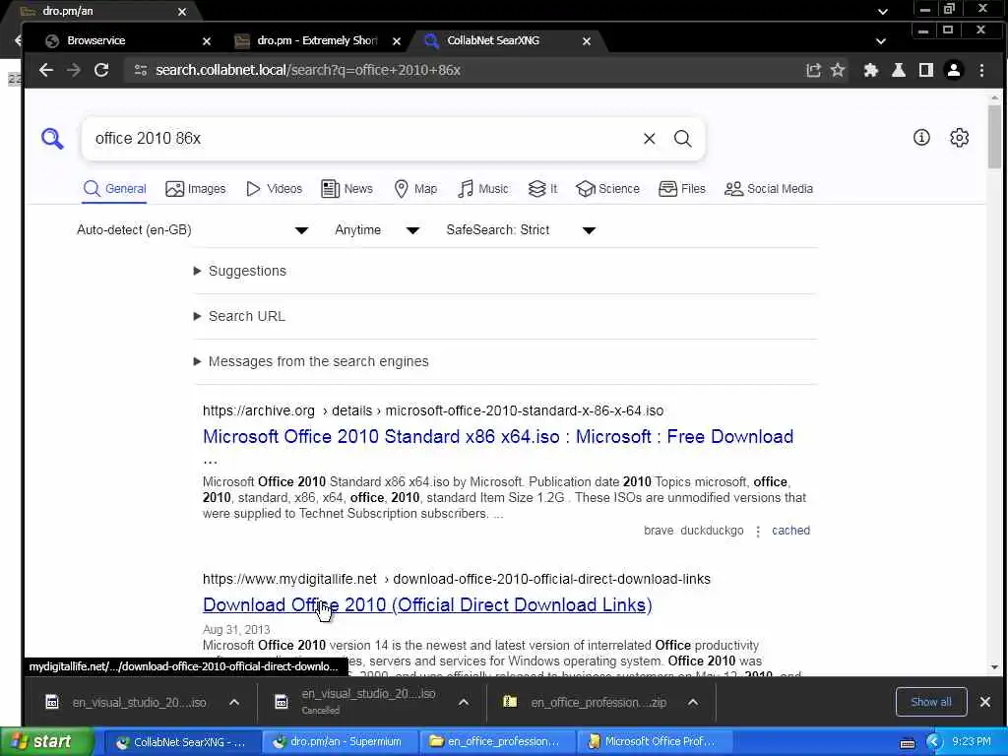Switch to en_office_profession folder taskbar item

[x=498, y=742]
